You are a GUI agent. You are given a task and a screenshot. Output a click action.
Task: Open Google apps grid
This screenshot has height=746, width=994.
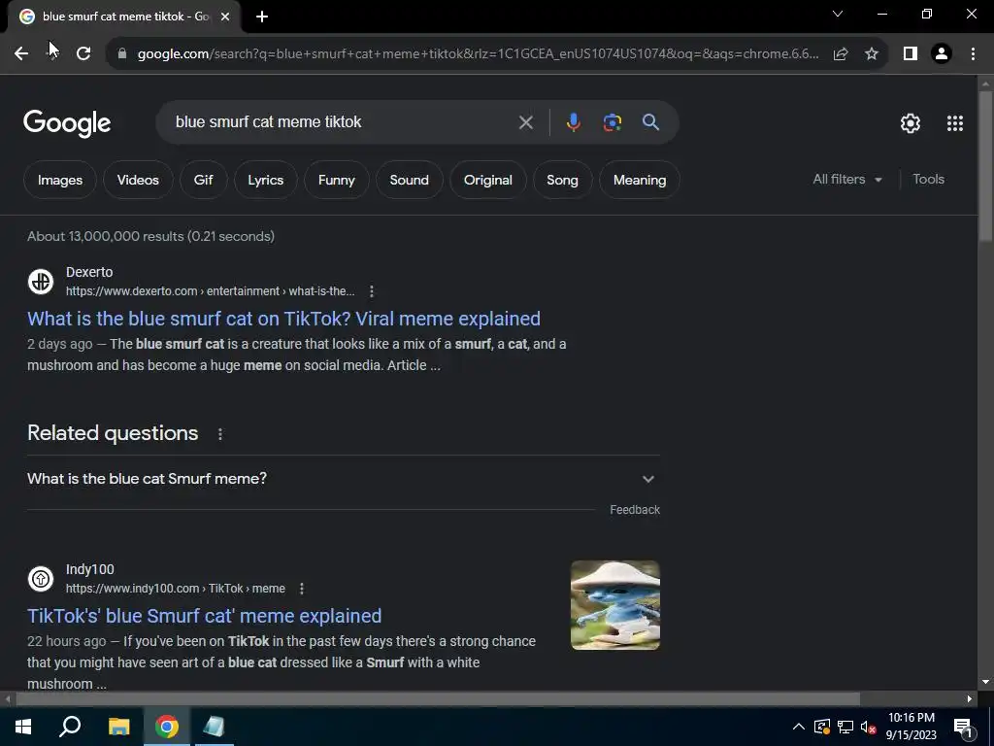[955, 123]
